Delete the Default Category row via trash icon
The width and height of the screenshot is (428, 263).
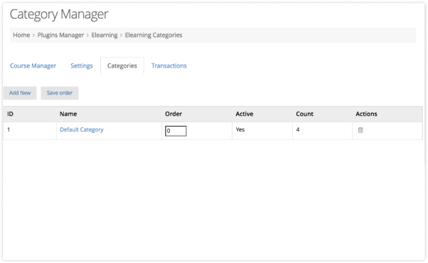point(360,130)
